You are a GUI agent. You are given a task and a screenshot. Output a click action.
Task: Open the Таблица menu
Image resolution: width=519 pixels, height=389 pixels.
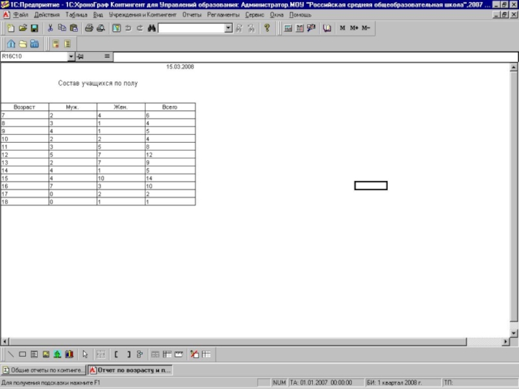[x=77, y=15]
